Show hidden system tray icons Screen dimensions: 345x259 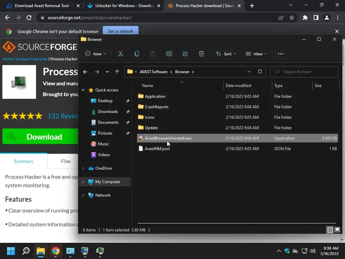279,251
